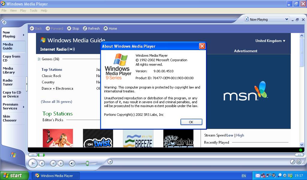This screenshot has height=180, width=307.
Task: Open the Tools menu
Action: (34, 10)
